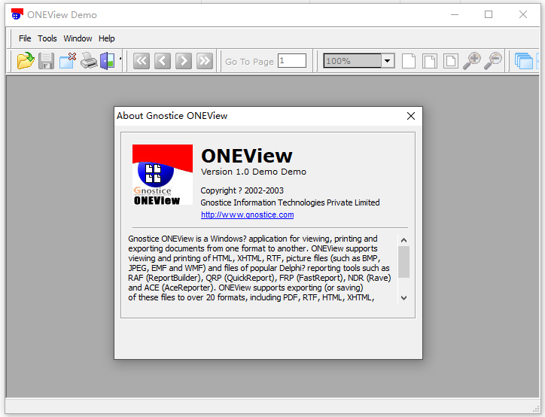Click the middle page-layout icon

pos(430,61)
